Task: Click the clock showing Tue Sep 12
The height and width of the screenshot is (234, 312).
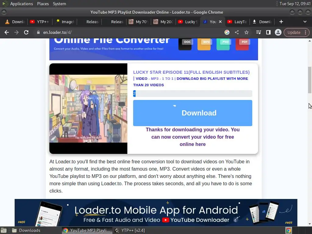Action: [295, 4]
